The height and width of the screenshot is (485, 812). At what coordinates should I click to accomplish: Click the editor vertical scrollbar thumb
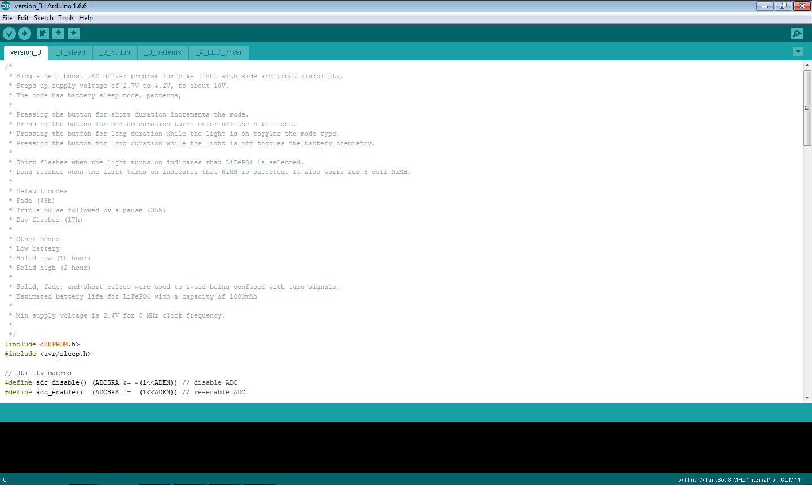coord(807,108)
